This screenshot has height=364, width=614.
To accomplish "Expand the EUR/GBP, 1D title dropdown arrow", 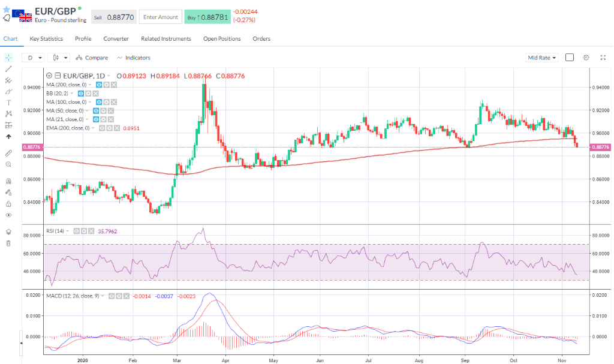I will point(109,76).
